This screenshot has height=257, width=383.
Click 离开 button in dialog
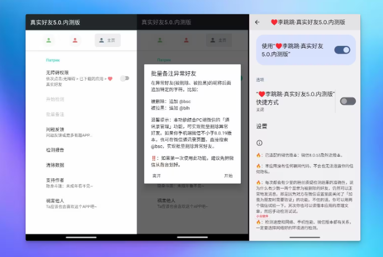pos(157,176)
